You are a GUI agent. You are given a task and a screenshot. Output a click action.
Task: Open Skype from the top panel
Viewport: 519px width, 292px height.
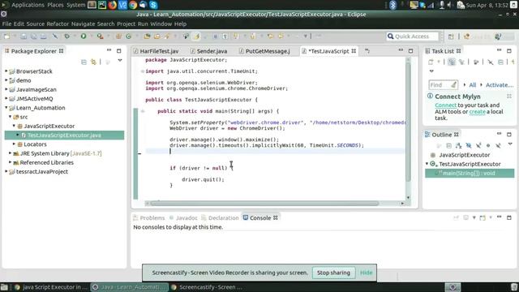[x=153, y=5]
